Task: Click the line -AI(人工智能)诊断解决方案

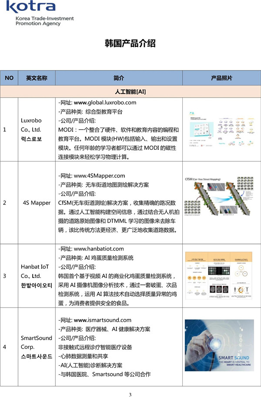Action: point(90,365)
